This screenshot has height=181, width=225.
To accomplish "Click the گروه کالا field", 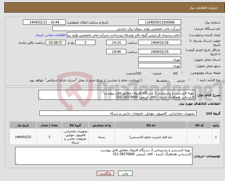I will (118, 113).
